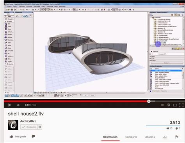This screenshot has height=143, width=185.
Task: Collapse the 2D dokument toolbox section
Action: pos(5,64)
